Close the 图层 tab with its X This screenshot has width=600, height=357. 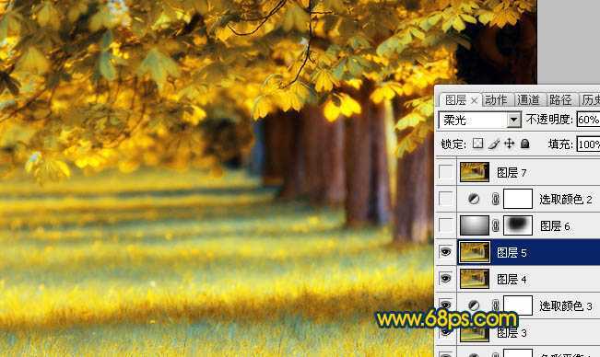474,101
